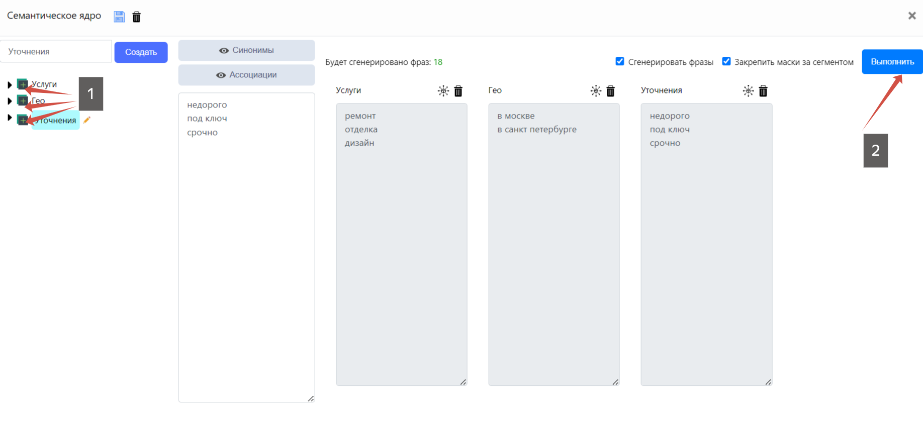
Task: Click the word 'отделка' in the Услуги list
Action: 361,130
